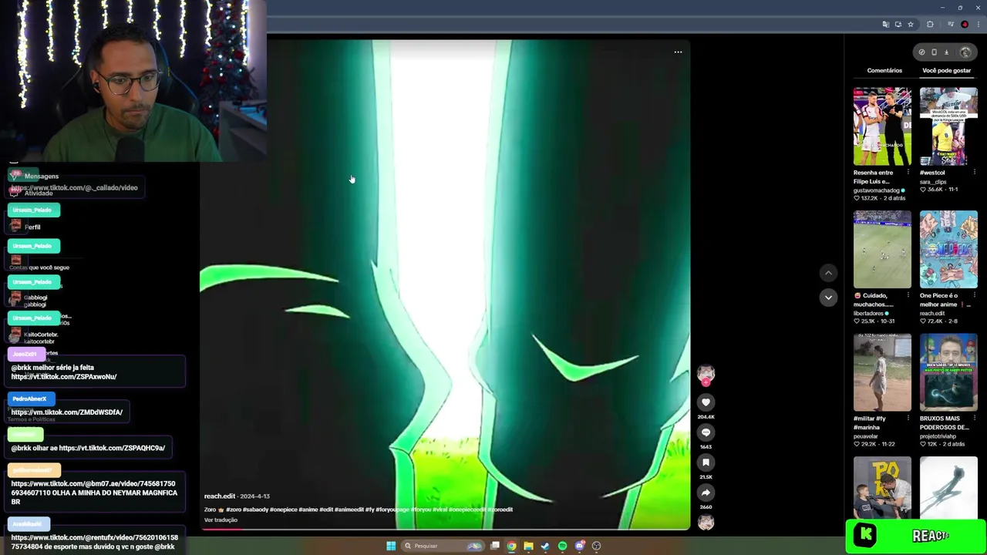Switch to the Comentários tab
The width and height of the screenshot is (987, 555).
[x=884, y=70]
